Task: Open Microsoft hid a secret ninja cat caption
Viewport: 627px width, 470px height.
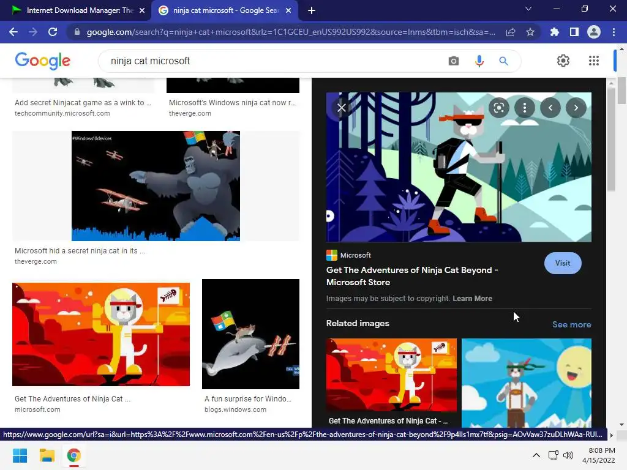Action: (x=80, y=250)
